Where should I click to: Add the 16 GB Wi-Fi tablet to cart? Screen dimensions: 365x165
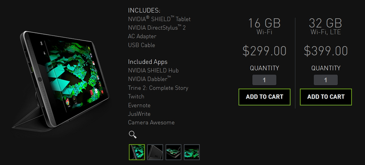(x=265, y=97)
